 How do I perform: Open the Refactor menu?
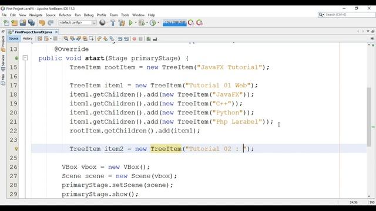(65, 15)
